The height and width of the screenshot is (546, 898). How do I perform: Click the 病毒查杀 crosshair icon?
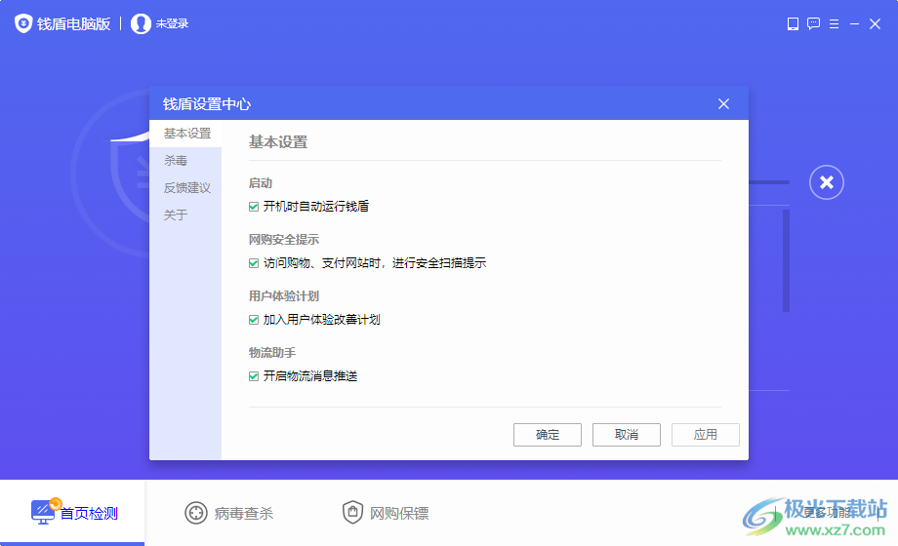pos(196,513)
